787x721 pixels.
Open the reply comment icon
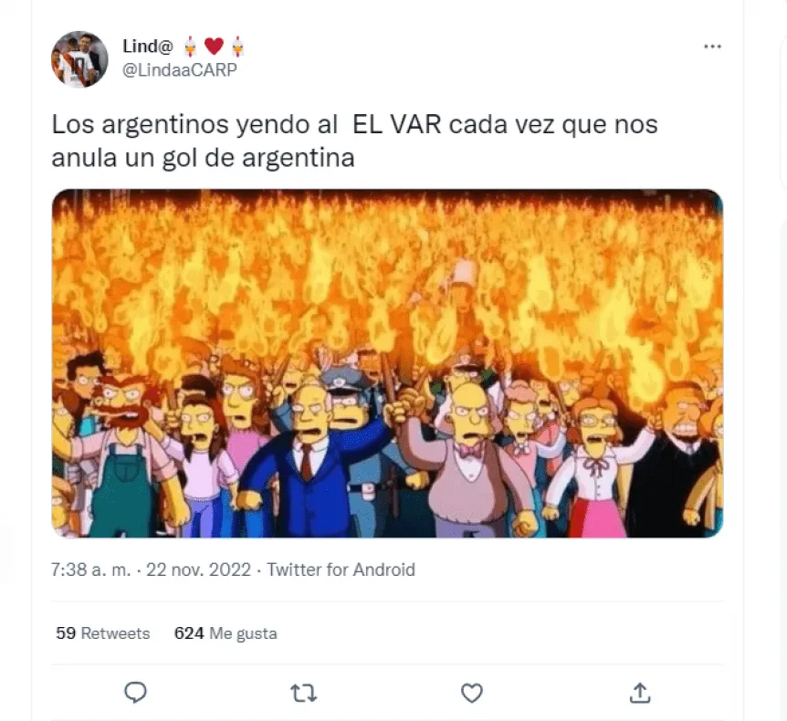135,693
